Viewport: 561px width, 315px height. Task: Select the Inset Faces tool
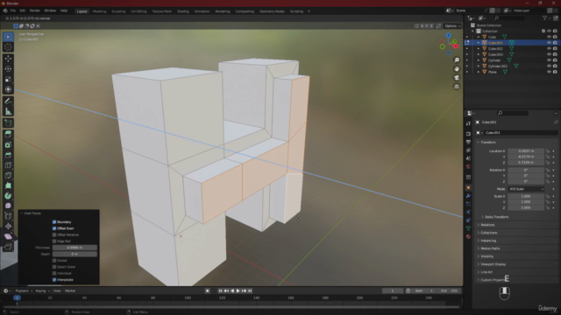coord(8,145)
